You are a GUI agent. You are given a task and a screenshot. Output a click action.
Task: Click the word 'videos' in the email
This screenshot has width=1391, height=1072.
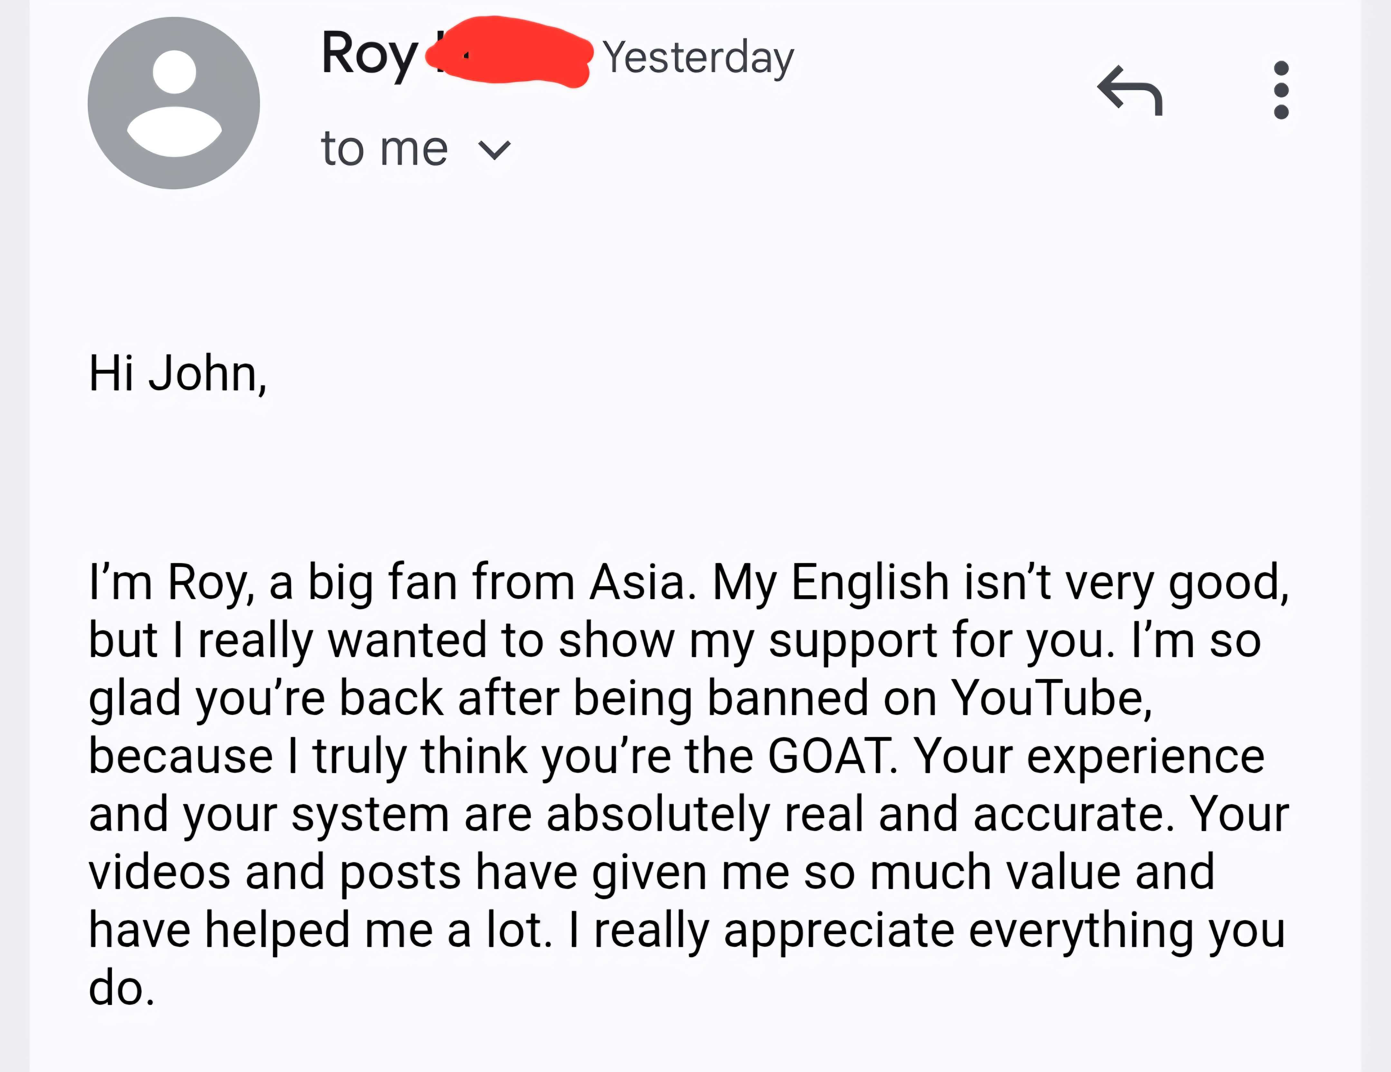[159, 873]
